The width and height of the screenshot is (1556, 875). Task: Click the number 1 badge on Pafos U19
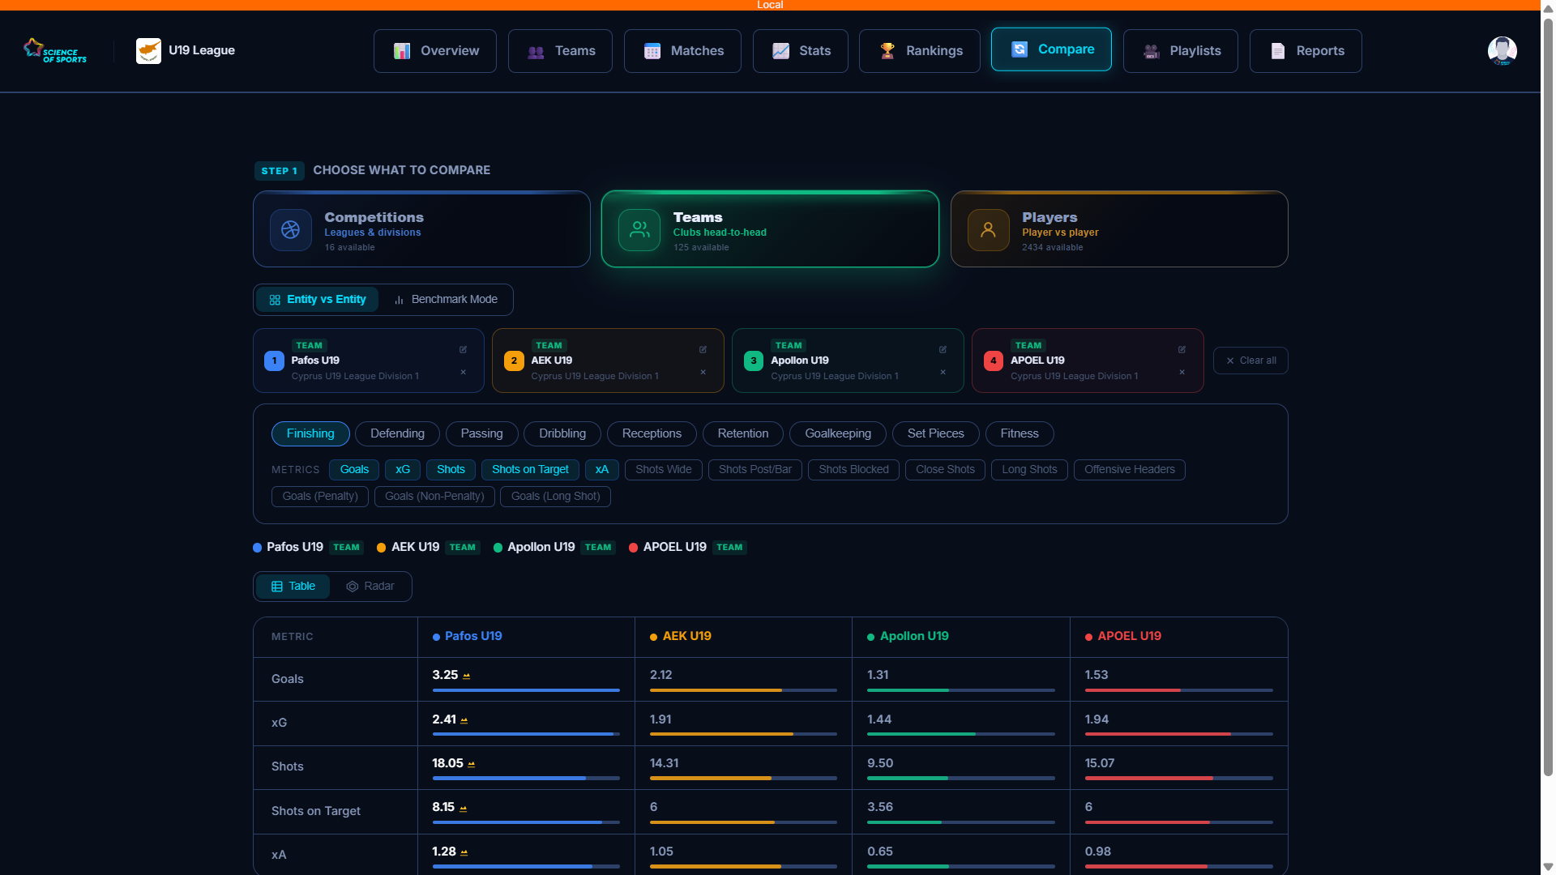274,361
